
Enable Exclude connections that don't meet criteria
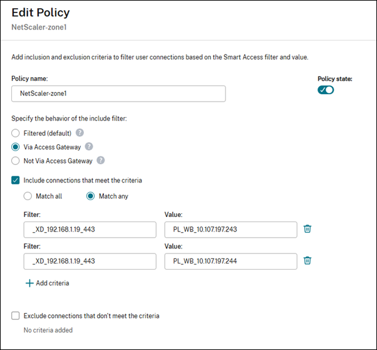pyautogui.click(x=16, y=316)
